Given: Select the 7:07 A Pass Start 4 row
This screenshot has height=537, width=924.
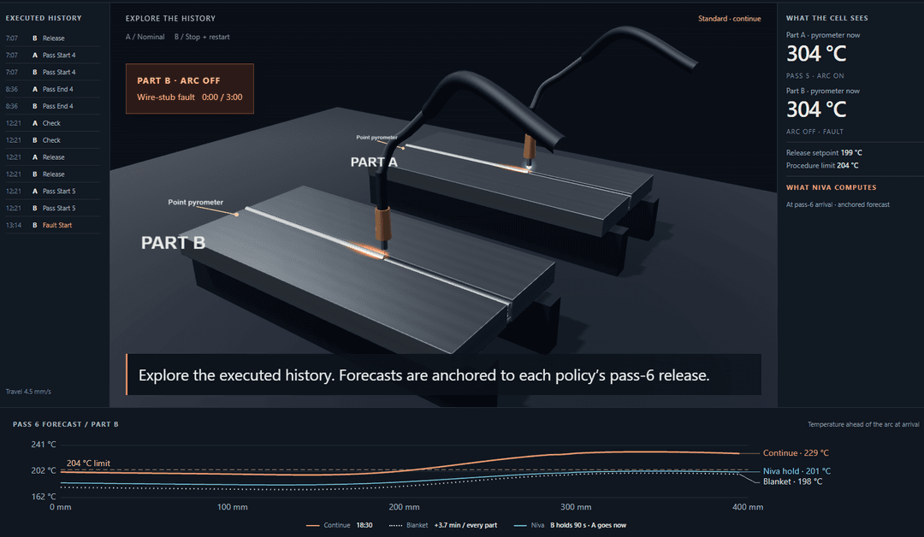Looking at the screenshot, I should pos(52,56).
